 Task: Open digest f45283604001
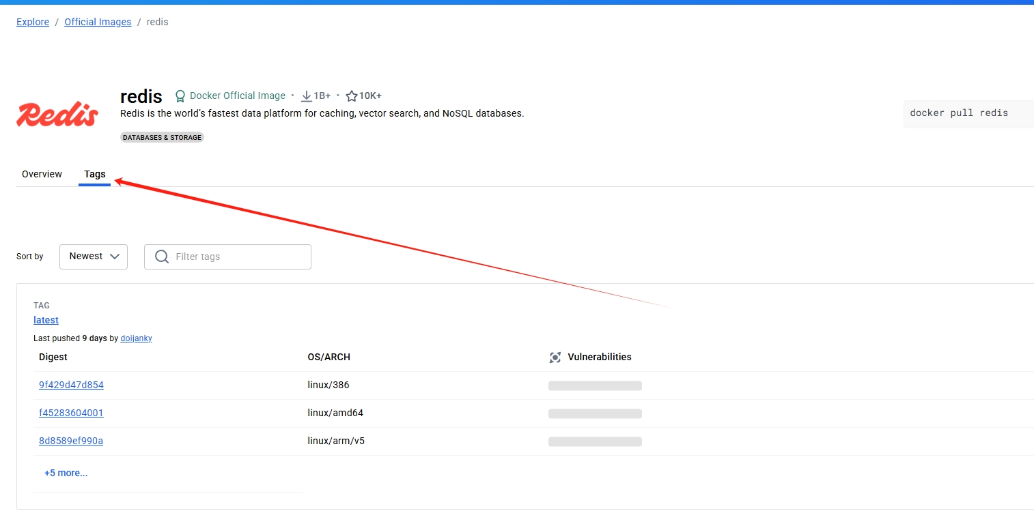point(71,413)
